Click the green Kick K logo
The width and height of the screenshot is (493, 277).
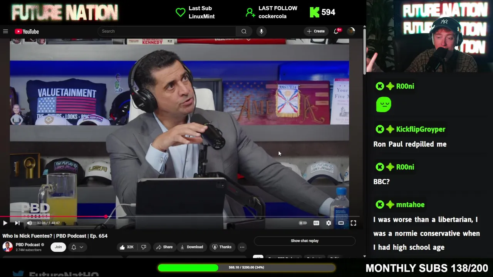314,12
